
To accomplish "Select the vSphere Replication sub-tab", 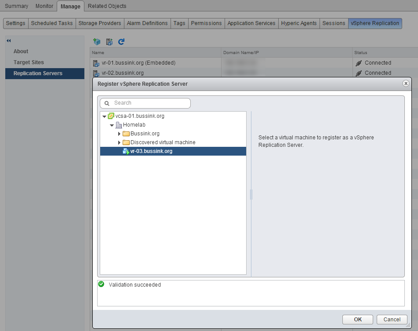I will (375, 23).
